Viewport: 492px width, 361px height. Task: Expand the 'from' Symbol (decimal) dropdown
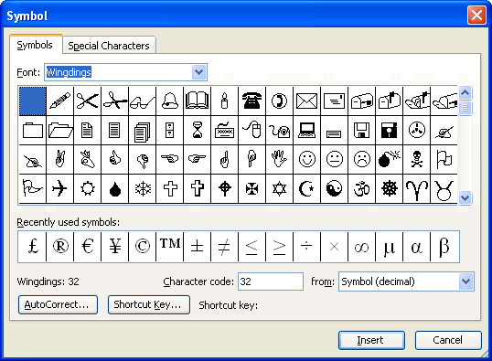tap(465, 281)
